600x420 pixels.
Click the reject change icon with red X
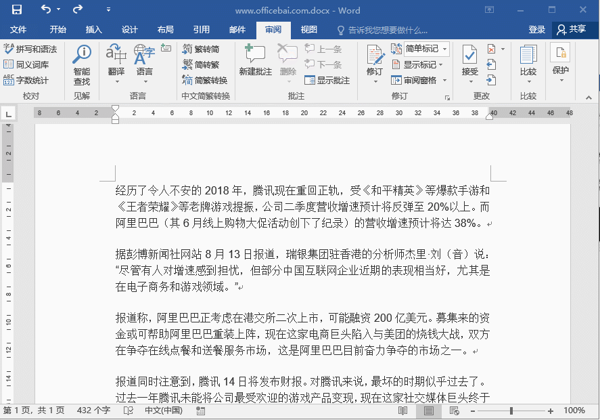tap(492, 49)
